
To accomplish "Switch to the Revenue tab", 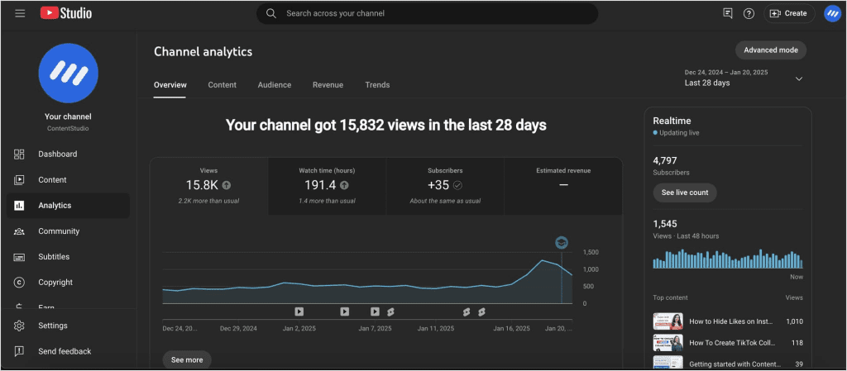I will [328, 85].
